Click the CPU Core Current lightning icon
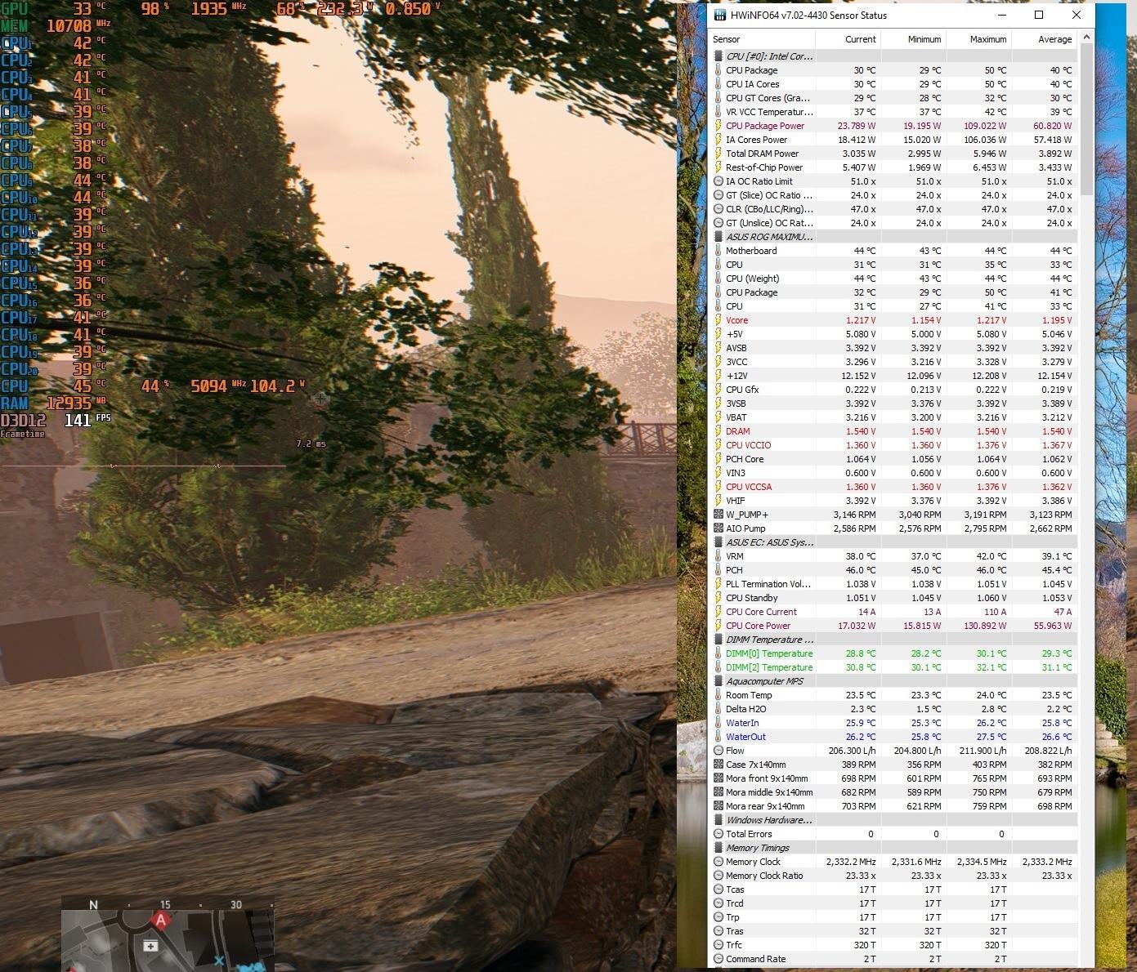Image resolution: width=1137 pixels, height=972 pixels. [718, 612]
